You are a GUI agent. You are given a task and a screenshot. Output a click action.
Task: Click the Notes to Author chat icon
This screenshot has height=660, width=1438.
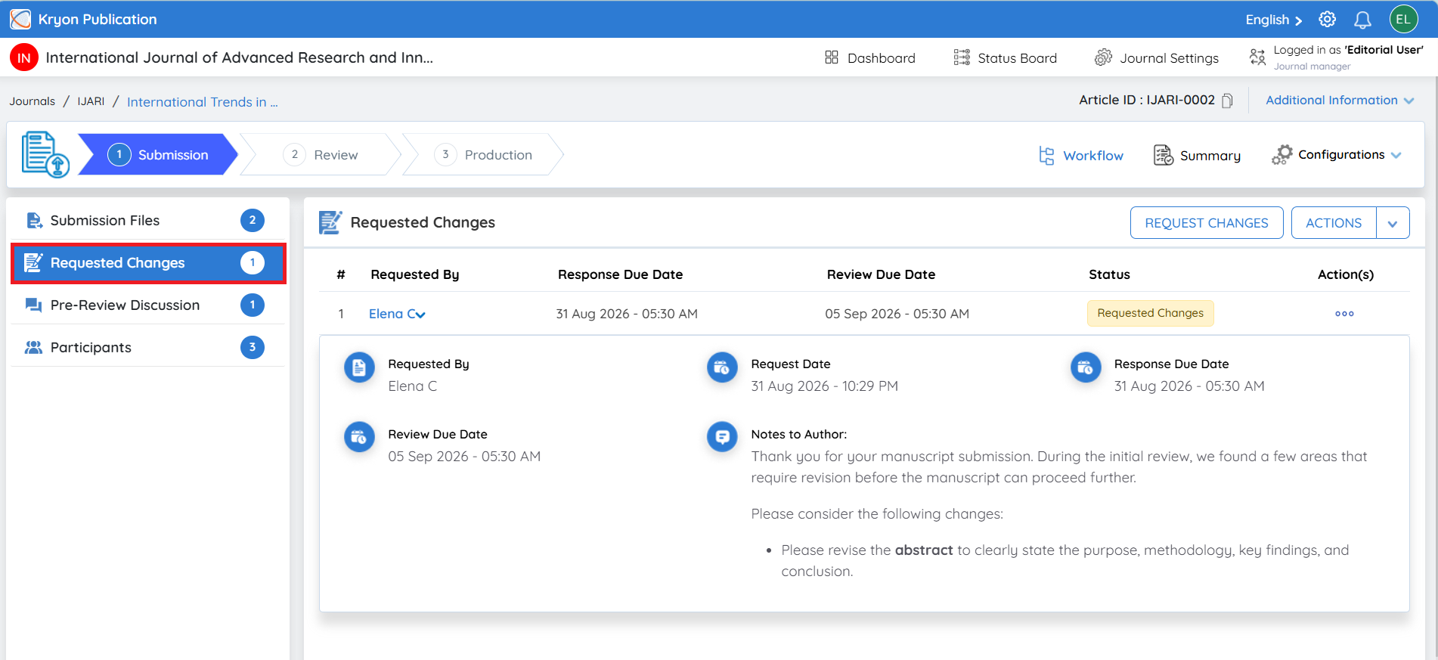722,437
